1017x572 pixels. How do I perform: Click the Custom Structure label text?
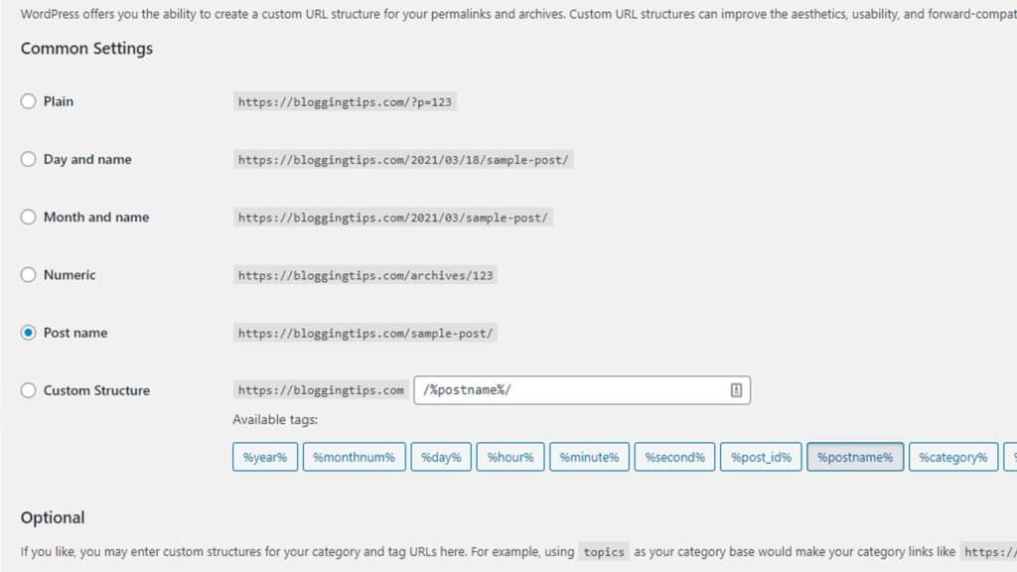96,390
